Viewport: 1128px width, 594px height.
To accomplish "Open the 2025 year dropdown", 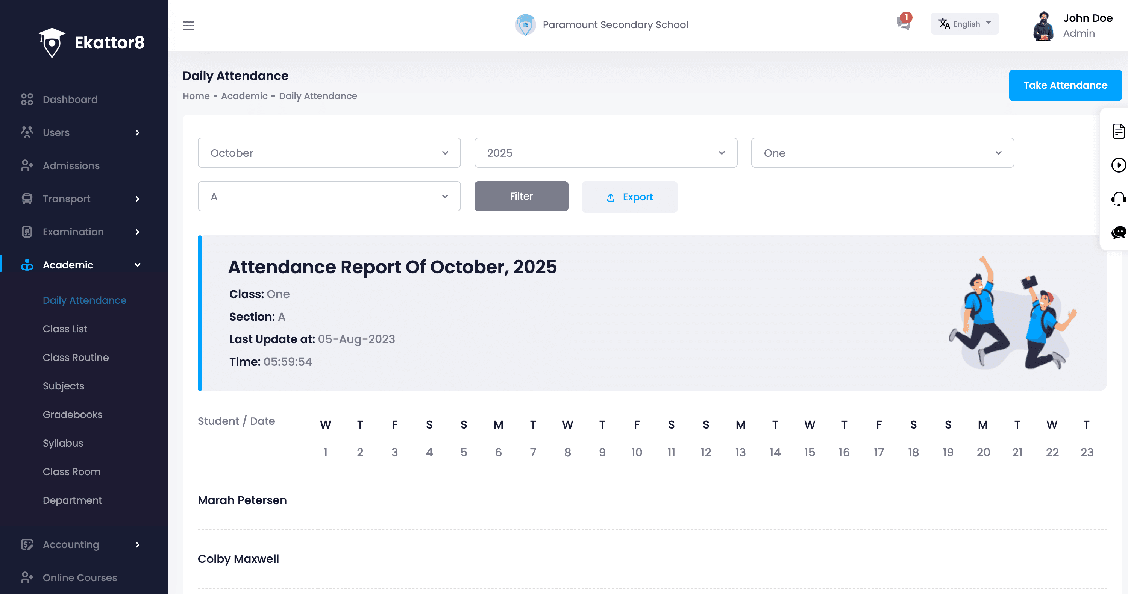I will click(x=606, y=153).
